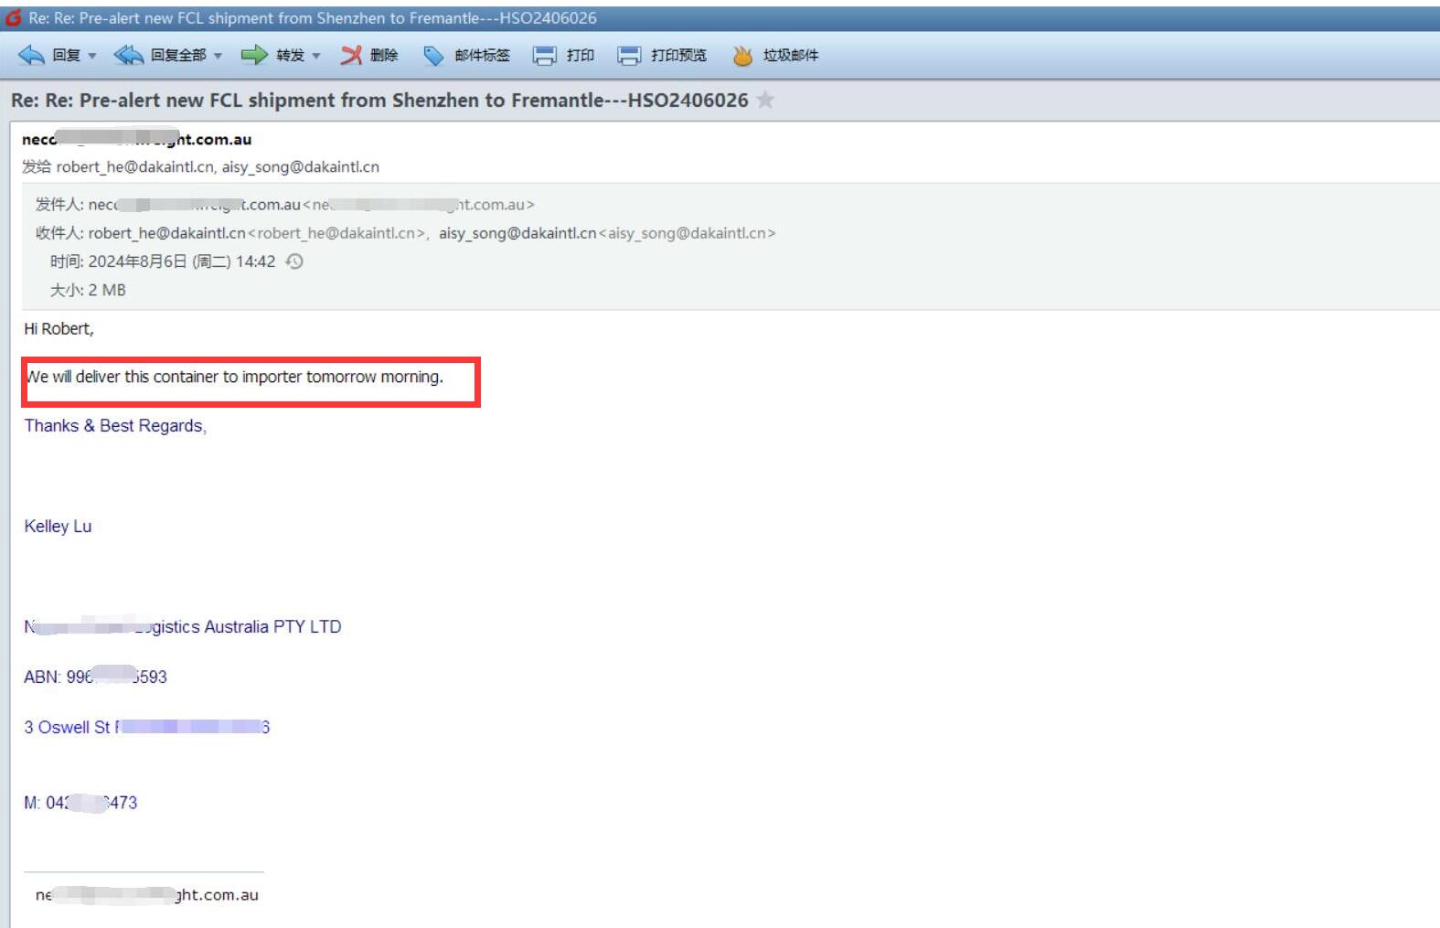Click the Foxmail app icon in title bar

point(13,17)
